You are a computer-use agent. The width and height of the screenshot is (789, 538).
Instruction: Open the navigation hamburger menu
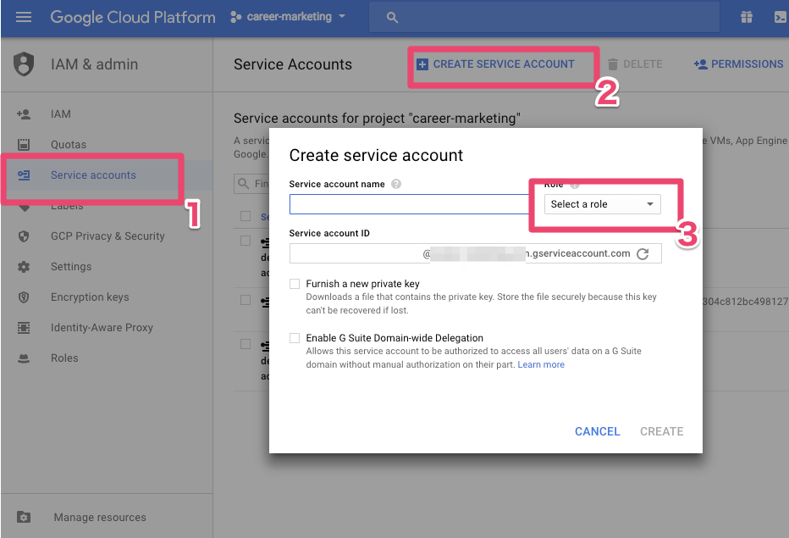(24, 17)
